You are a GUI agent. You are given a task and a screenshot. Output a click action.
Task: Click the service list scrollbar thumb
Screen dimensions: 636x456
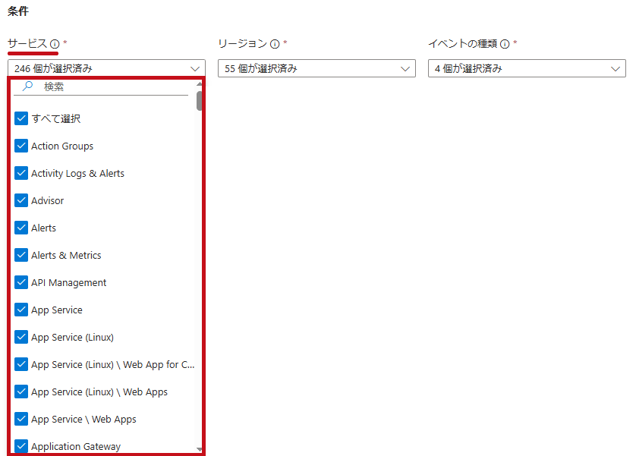pos(199,101)
